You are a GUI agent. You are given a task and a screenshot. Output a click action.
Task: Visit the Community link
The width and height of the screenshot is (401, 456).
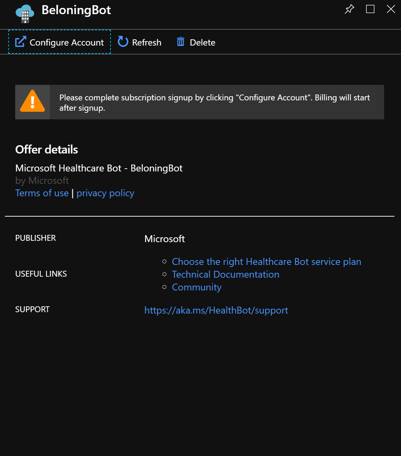click(x=197, y=287)
